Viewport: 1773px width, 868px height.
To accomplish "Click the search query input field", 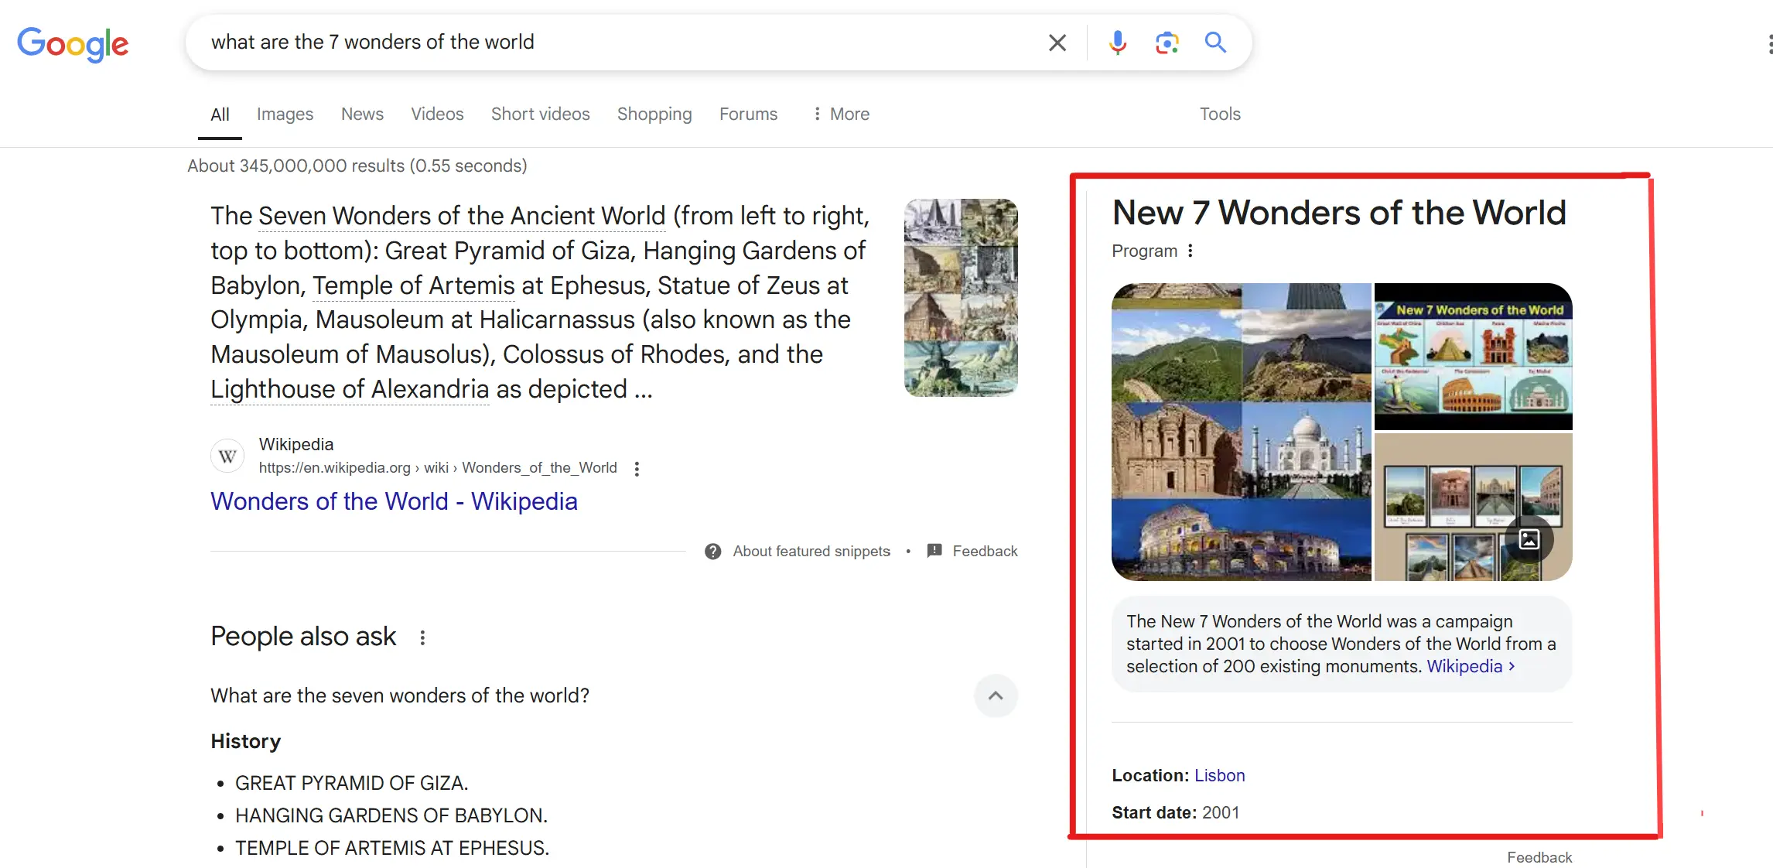I will click(x=619, y=42).
